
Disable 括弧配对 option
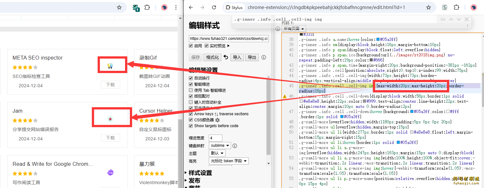[x=191, y=96]
